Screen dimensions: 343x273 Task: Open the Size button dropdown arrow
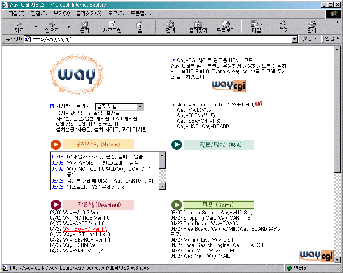[289, 24]
